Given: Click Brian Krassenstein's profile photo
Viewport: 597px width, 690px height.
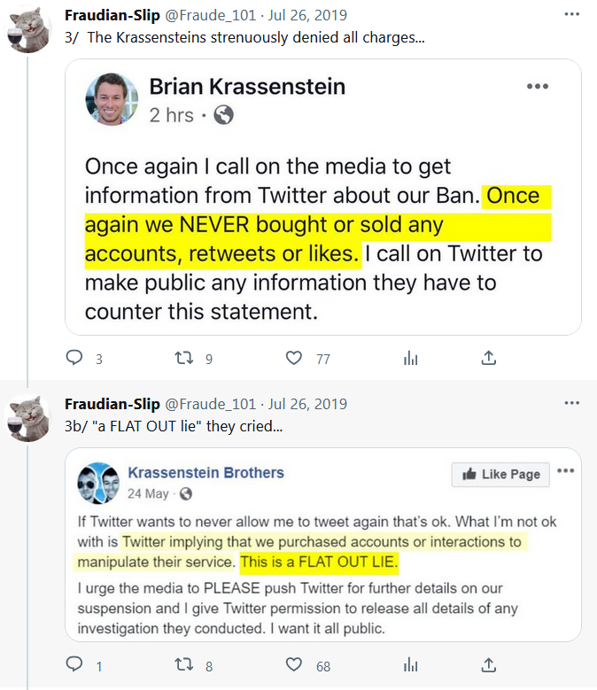Looking at the screenshot, I should coord(112,99).
